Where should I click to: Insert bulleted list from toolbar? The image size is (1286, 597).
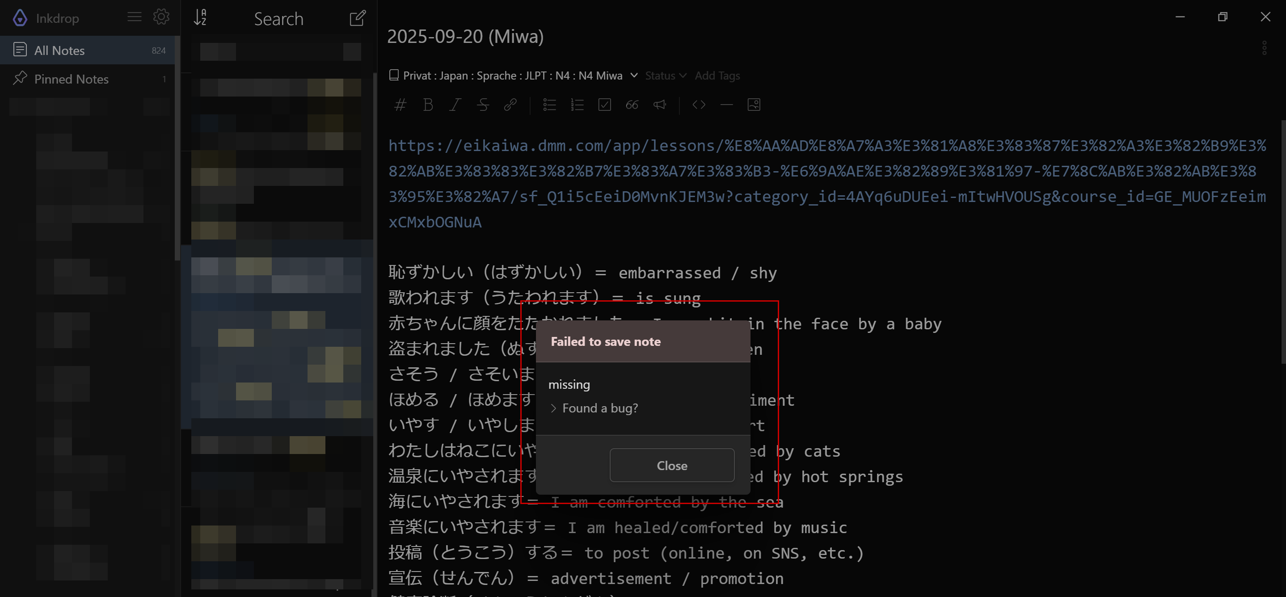pyautogui.click(x=550, y=105)
